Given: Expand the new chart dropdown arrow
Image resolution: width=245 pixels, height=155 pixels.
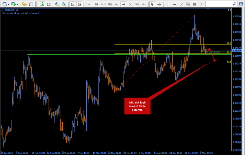Looking at the screenshot, I should (9, 4).
